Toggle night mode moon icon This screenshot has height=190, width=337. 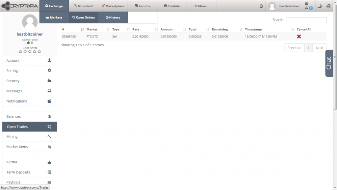click(x=320, y=6)
